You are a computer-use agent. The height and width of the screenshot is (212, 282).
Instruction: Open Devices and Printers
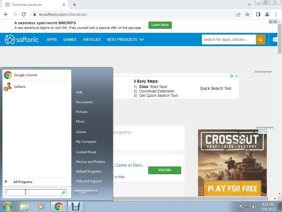coord(91,162)
